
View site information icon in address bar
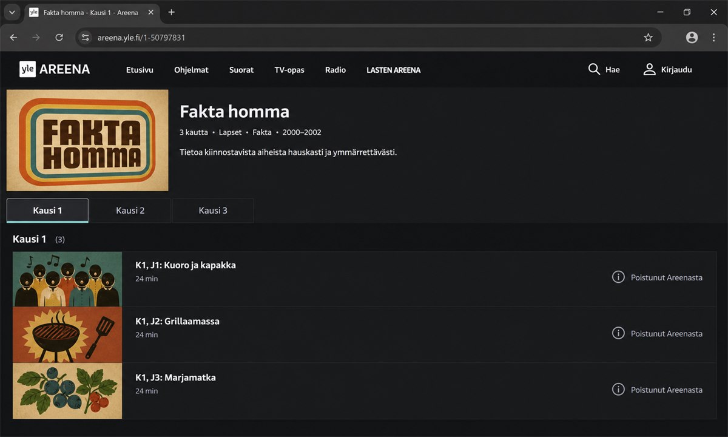point(85,38)
